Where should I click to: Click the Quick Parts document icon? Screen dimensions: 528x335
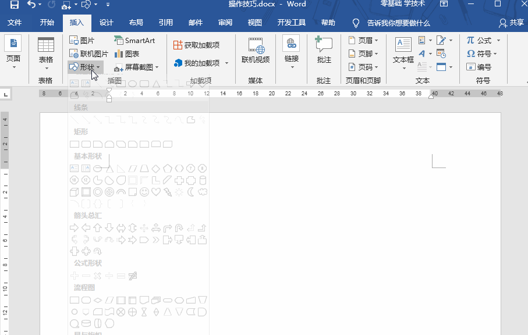tap(422, 40)
